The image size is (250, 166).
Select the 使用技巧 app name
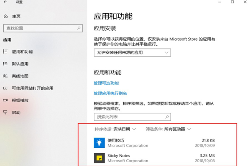click(x=116, y=140)
